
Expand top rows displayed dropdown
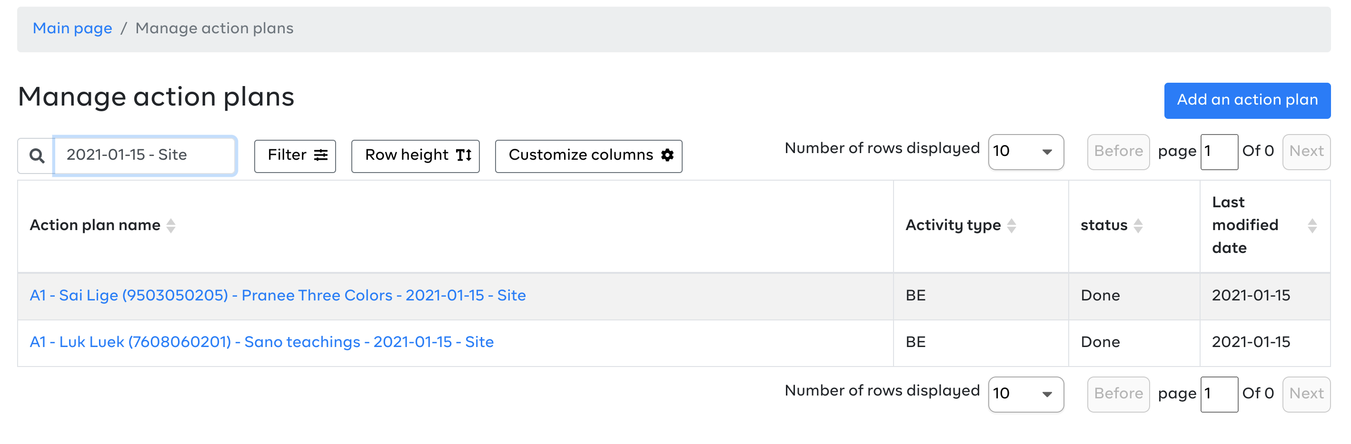[x=1026, y=152]
